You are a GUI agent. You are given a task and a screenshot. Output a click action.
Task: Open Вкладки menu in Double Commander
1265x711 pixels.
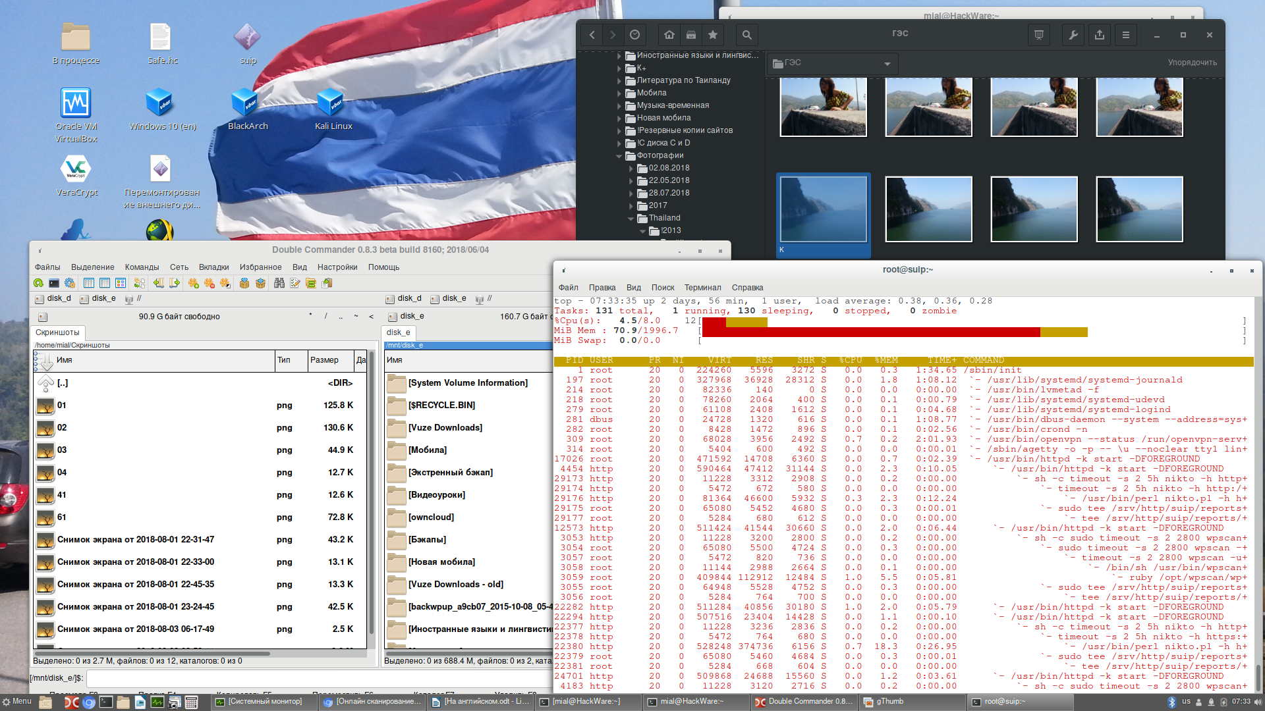[213, 267]
